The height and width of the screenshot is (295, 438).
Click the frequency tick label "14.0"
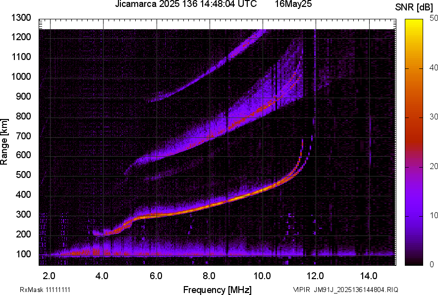[x=369, y=276]
